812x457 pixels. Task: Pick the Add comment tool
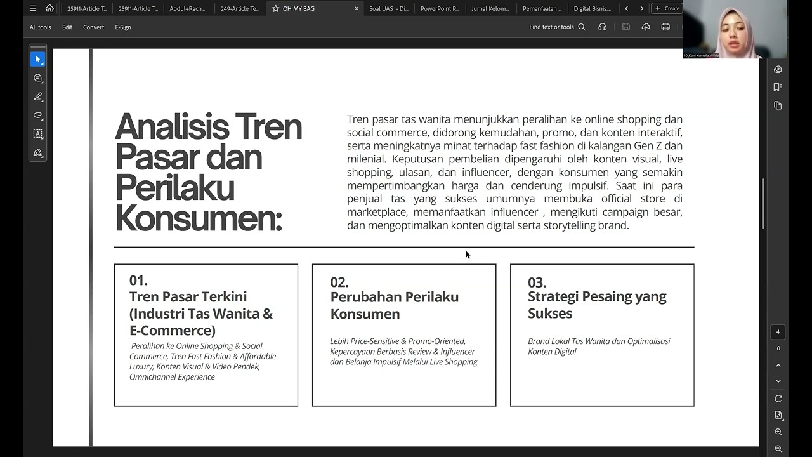pos(38,78)
